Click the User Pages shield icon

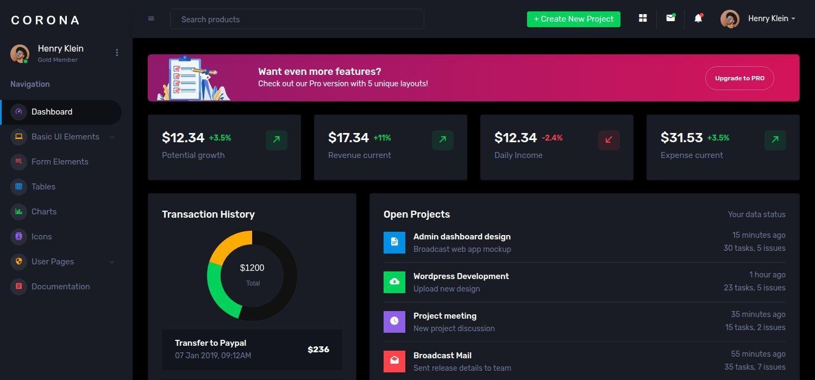[x=18, y=262]
